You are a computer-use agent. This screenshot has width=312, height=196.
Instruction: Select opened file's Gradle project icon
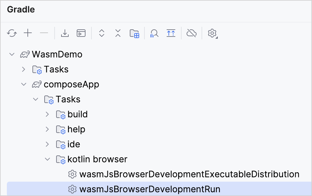coord(171,33)
